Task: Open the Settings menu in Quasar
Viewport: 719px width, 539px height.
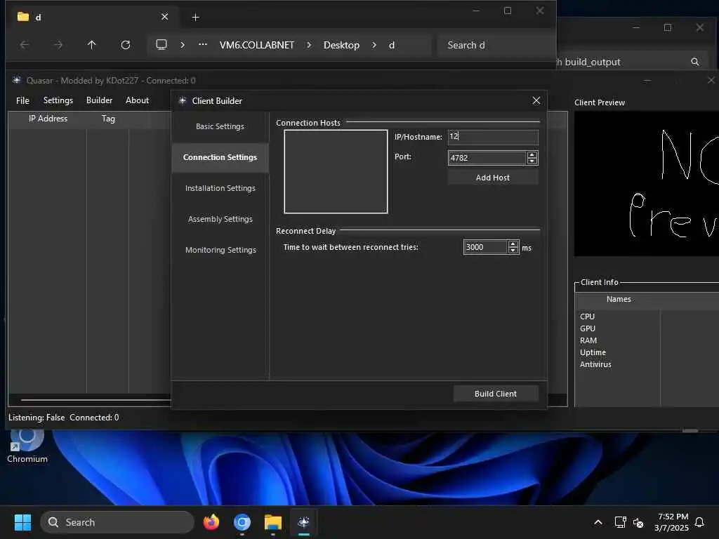Action: click(58, 100)
